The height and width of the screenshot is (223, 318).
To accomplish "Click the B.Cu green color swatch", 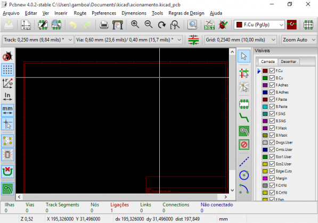I will [x=265, y=78].
